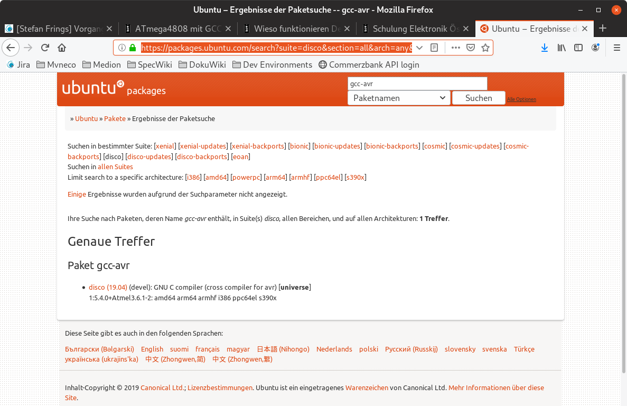Click the green secure connection padlock

133,48
